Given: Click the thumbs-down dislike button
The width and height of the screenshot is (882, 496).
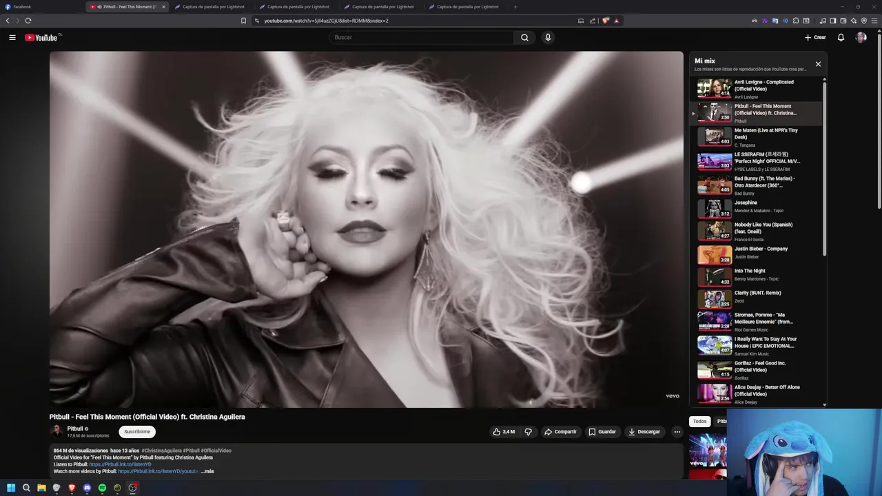Looking at the screenshot, I should tap(529, 432).
